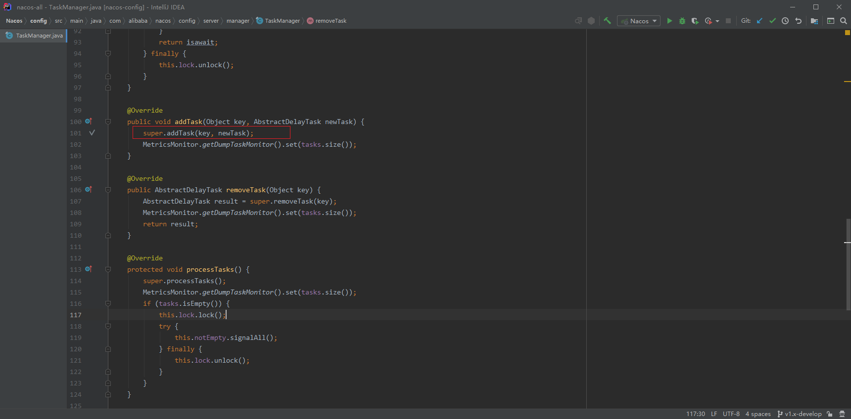Debug Nacos with the bug icon

pyautogui.click(x=682, y=21)
